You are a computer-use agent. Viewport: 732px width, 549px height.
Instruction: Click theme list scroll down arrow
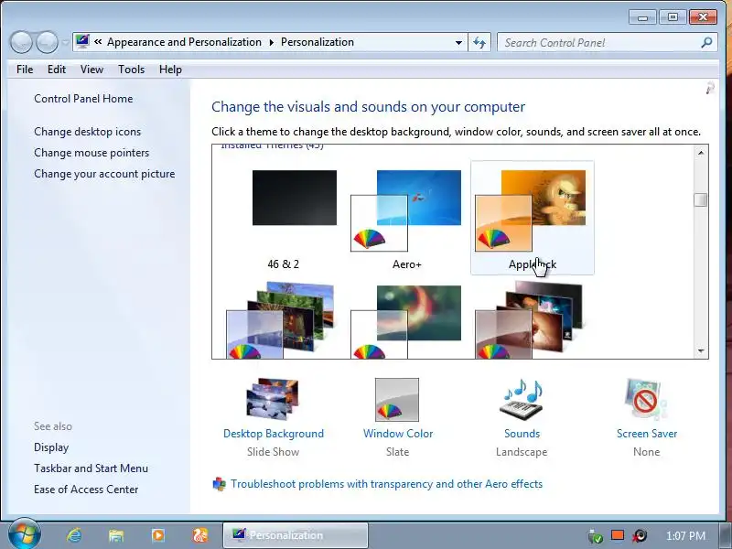click(701, 351)
